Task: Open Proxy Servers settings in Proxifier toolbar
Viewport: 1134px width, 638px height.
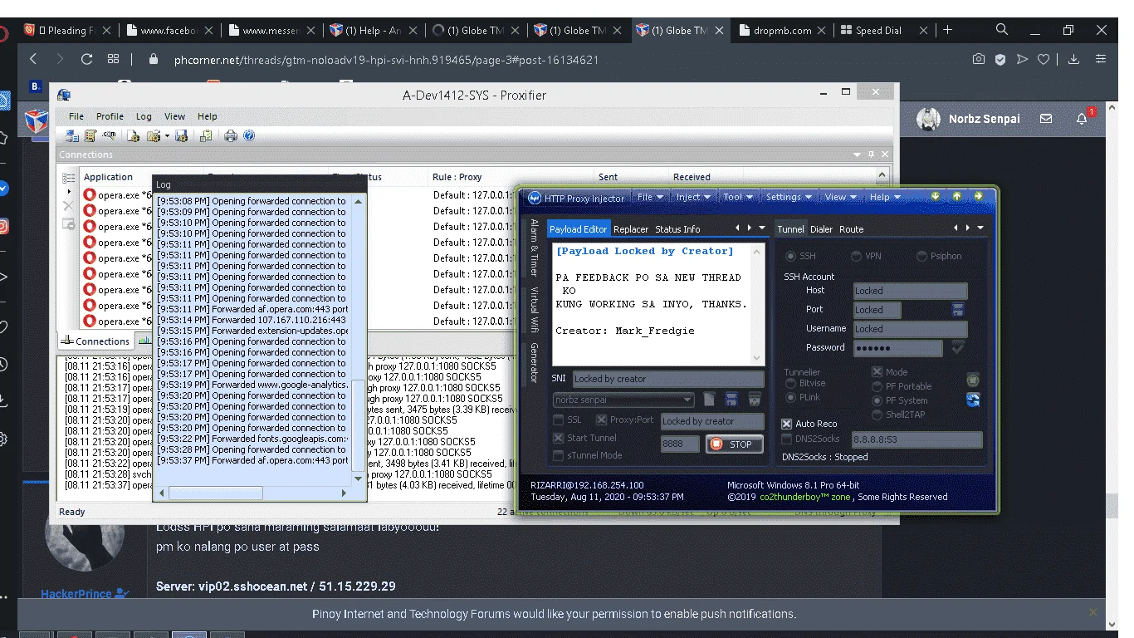Action: [x=72, y=135]
